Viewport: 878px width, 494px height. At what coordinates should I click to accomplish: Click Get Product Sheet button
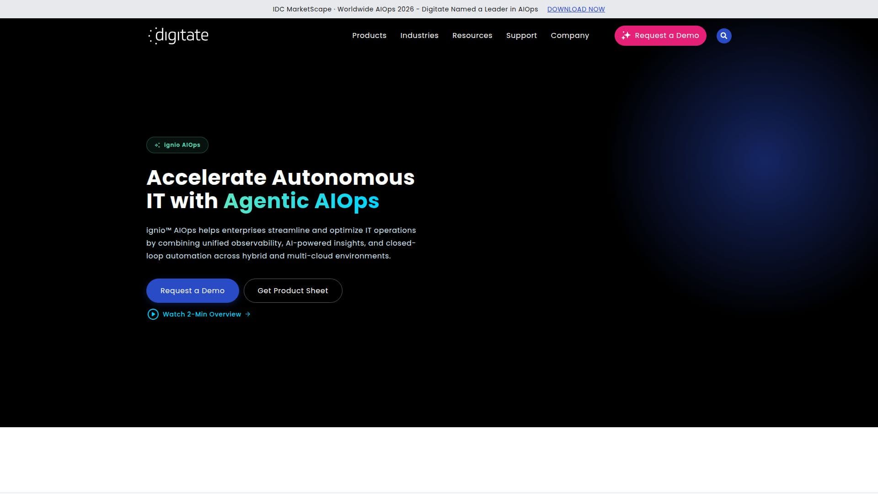[293, 291]
